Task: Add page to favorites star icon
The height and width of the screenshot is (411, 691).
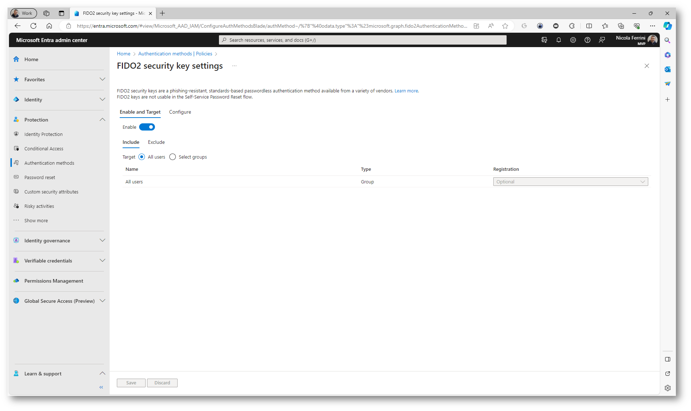Action: [x=505, y=26]
